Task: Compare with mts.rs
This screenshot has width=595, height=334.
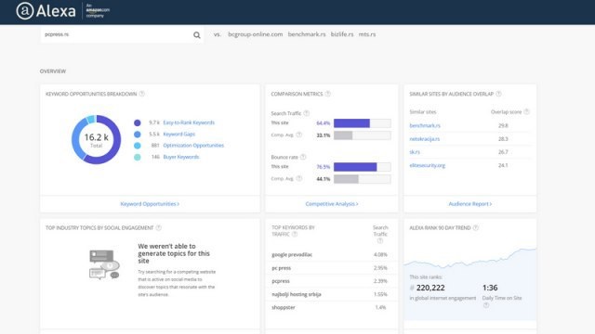Action: (x=367, y=34)
